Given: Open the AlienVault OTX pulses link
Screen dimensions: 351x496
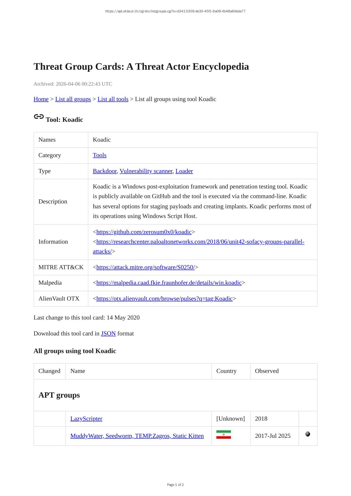Looking at the screenshot, I should click(164, 299).
